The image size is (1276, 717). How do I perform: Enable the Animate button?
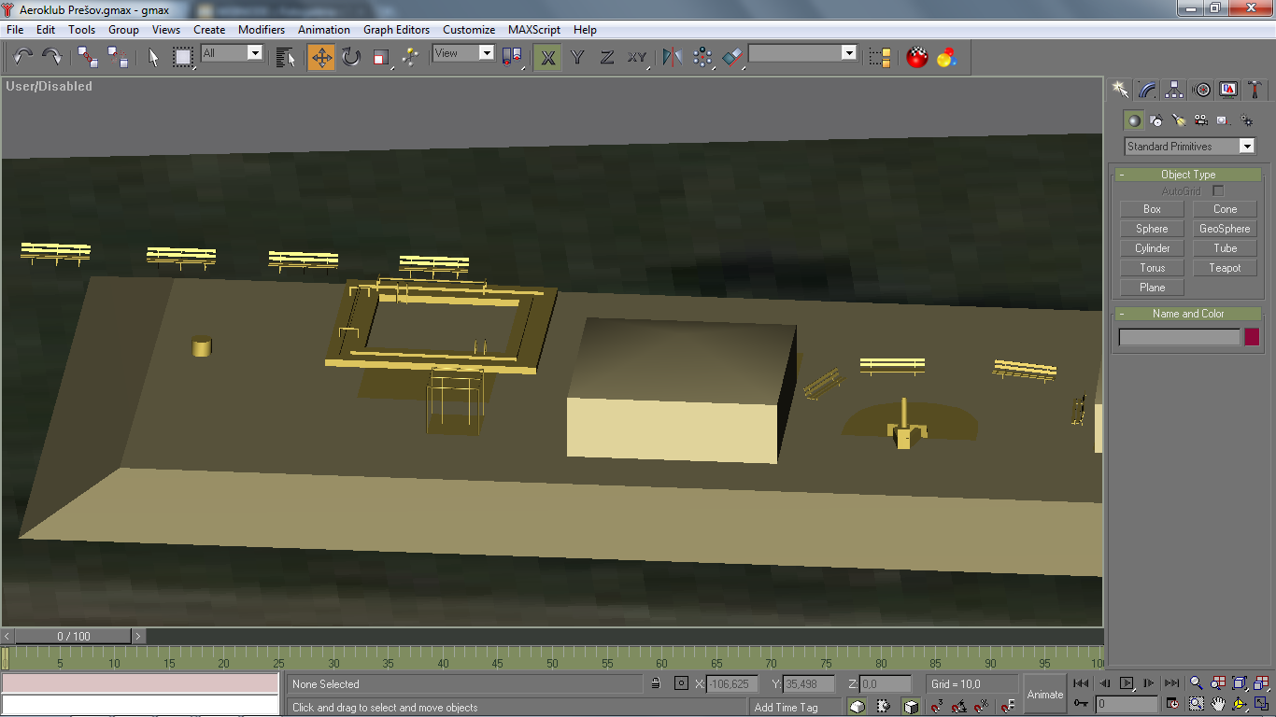point(1044,695)
